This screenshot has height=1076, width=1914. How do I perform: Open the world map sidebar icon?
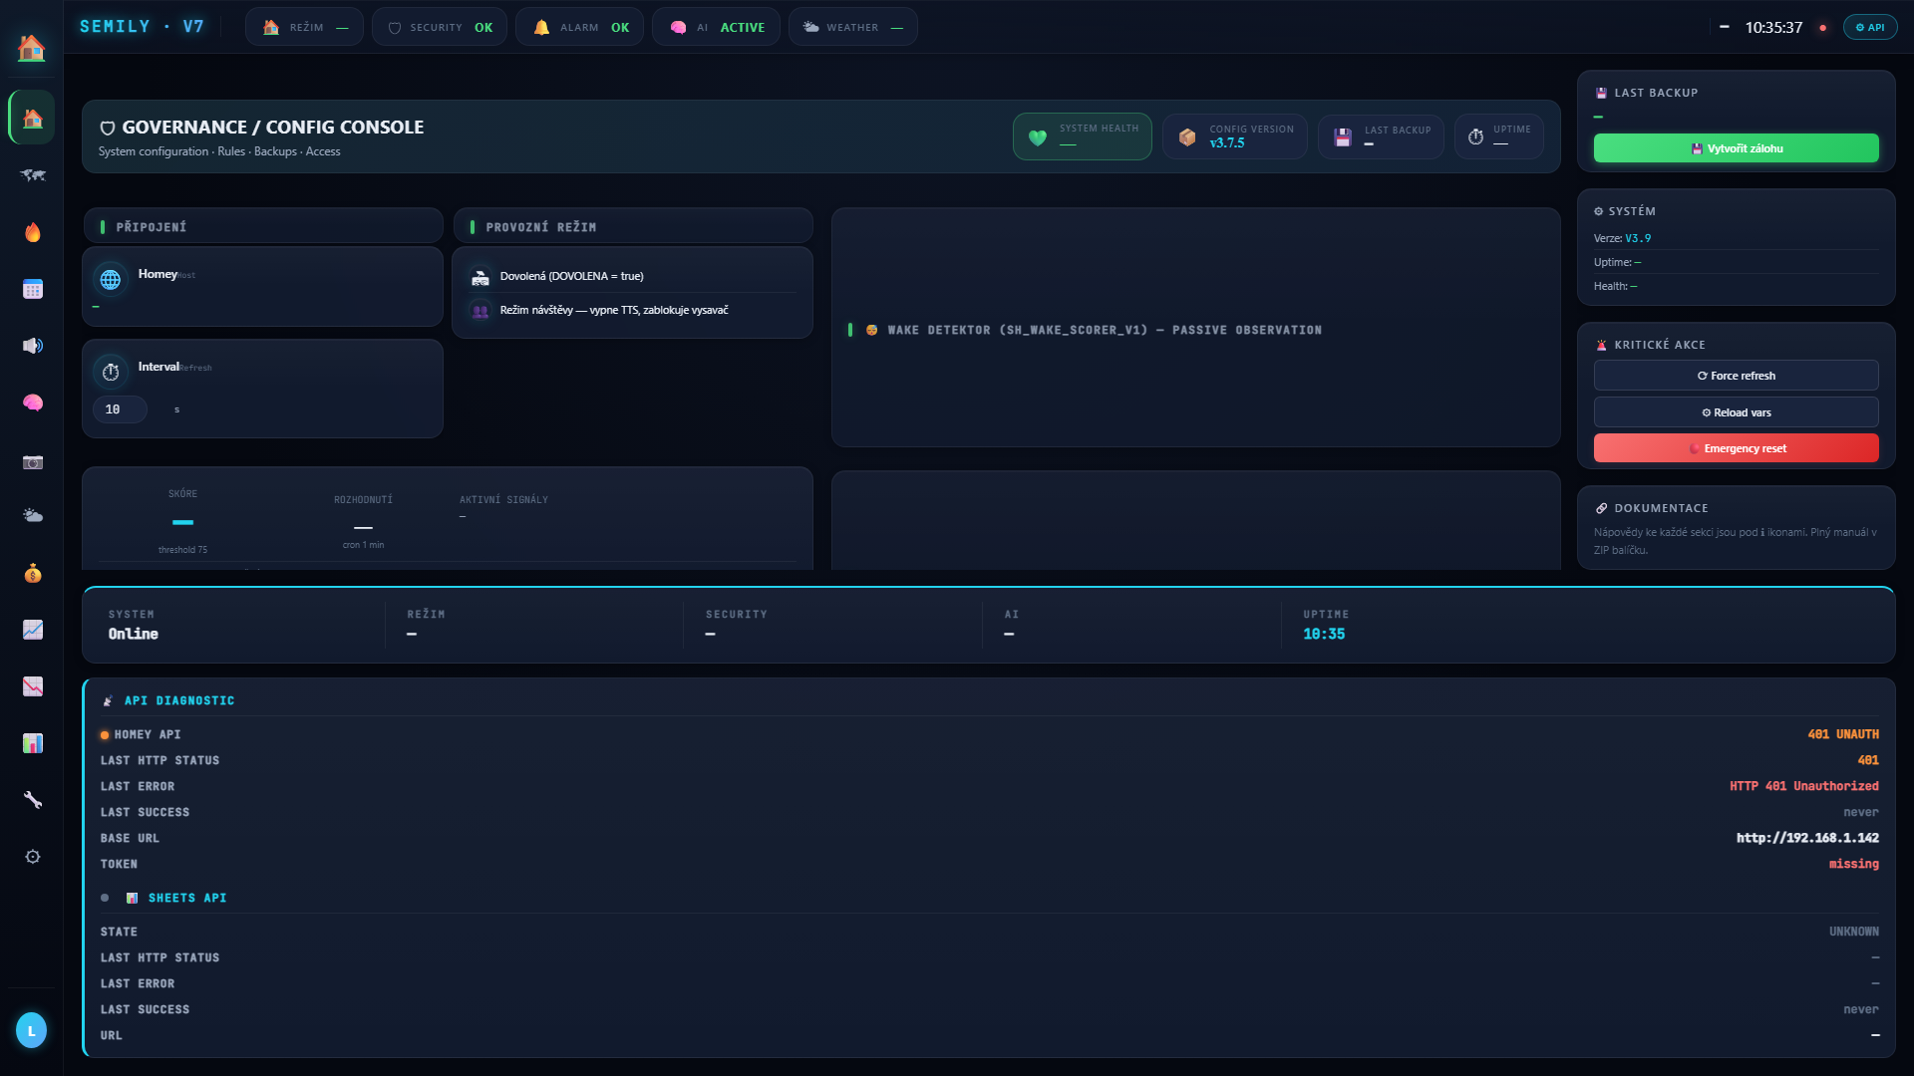[32, 175]
